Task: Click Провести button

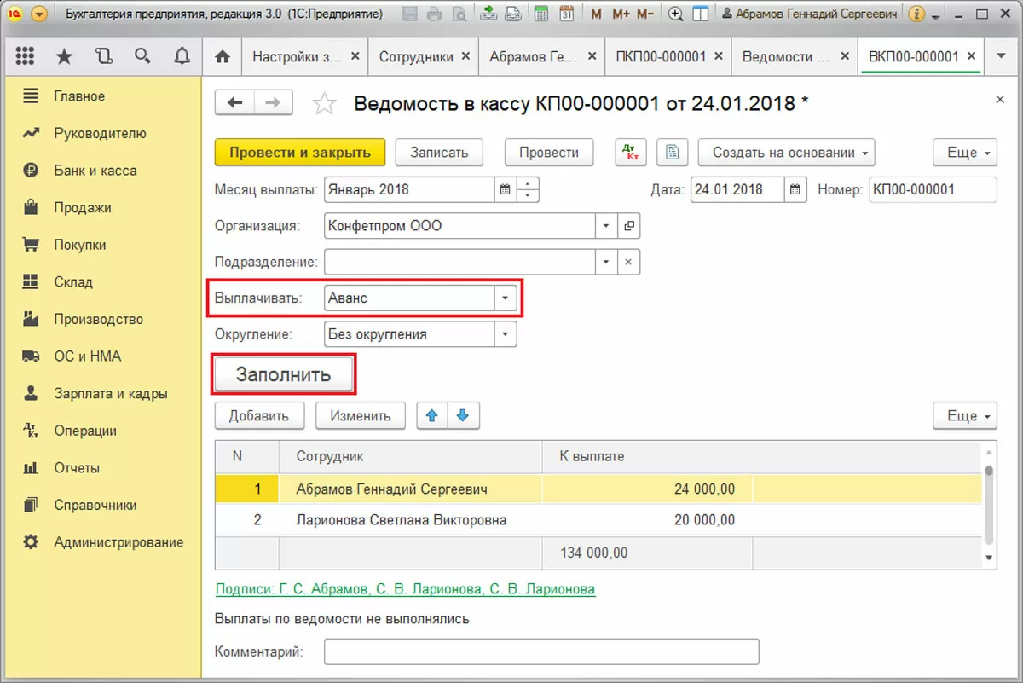Action: (549, 153)
